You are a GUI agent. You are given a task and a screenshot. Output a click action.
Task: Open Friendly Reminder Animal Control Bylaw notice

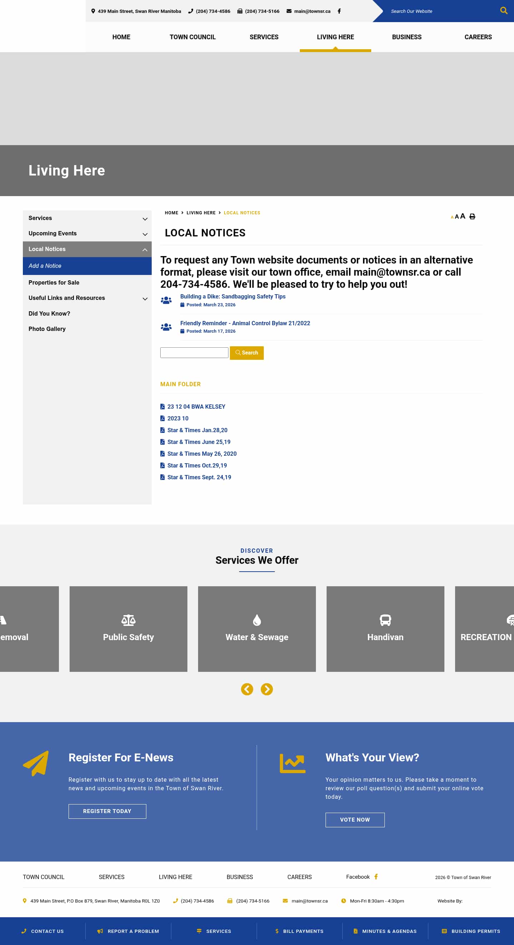pos(245,323)
